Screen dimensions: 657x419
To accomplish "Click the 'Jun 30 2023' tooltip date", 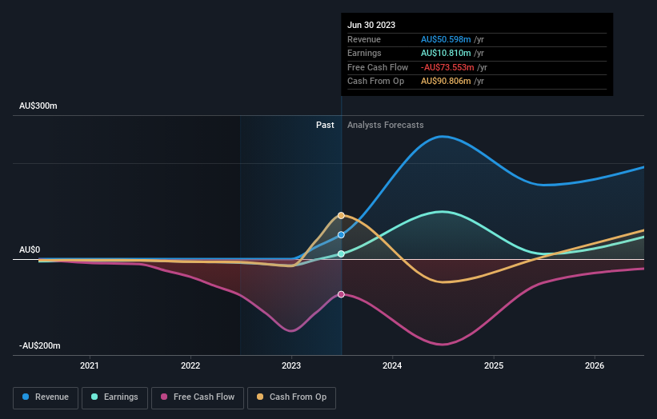I will (x=371, y=25).
